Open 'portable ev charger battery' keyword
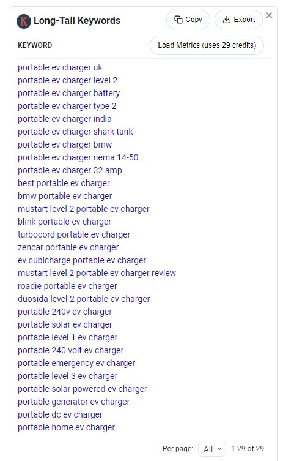283x461 pixels. coord(68,93)
